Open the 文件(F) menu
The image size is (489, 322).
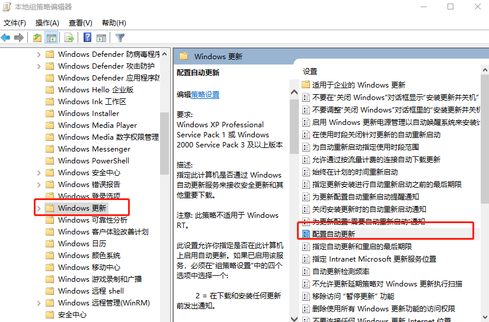pos(15,23)
